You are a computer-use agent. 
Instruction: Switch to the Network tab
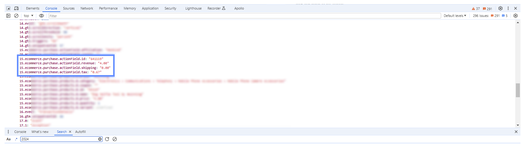point(87,8)
